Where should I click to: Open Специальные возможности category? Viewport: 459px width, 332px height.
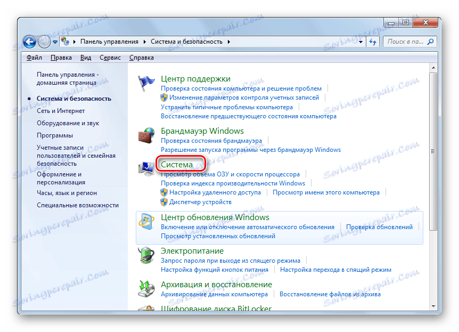coord(78,205)
